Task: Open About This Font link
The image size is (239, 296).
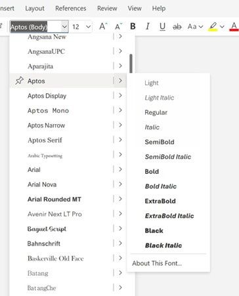Action: tap(157, 263)
